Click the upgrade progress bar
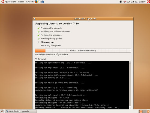The width and height of the screenshot is (150, 113). coord(83,51)
